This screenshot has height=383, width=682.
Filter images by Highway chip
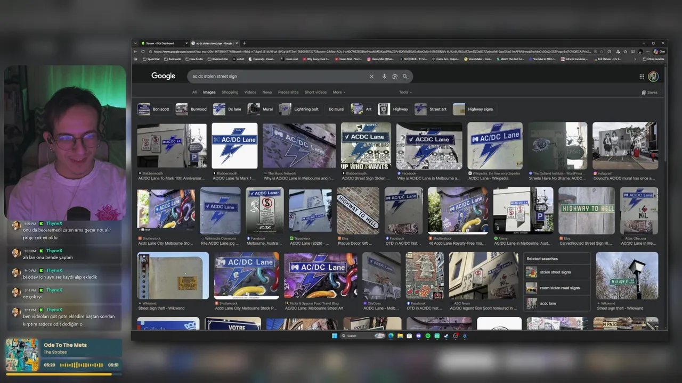(x=394, y=109)
